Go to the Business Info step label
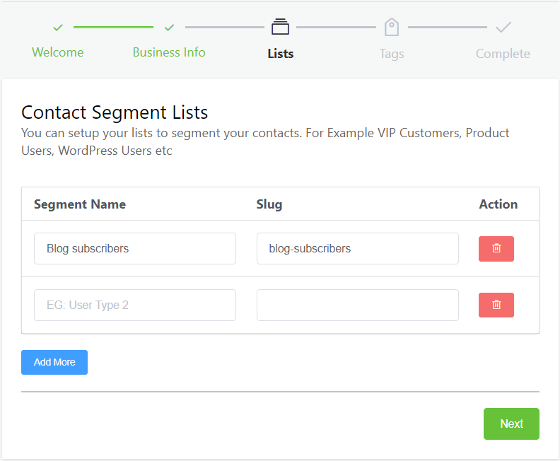The height and width of the screenshot is (461, 560). coord(169,52)
